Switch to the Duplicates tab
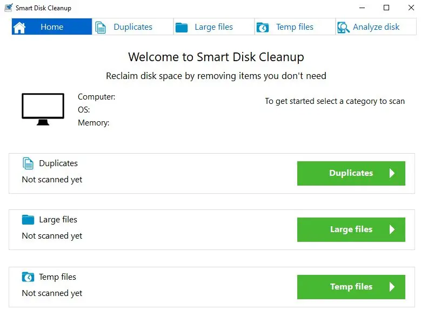The height and width of the screenshot is (316, 421). click(133, 27)
